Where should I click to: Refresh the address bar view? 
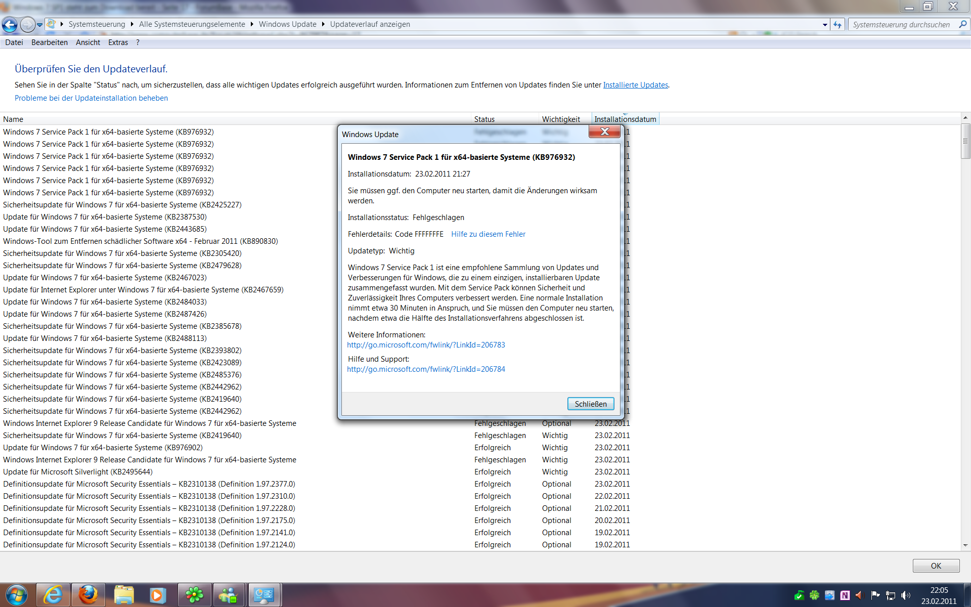(837, 24)
